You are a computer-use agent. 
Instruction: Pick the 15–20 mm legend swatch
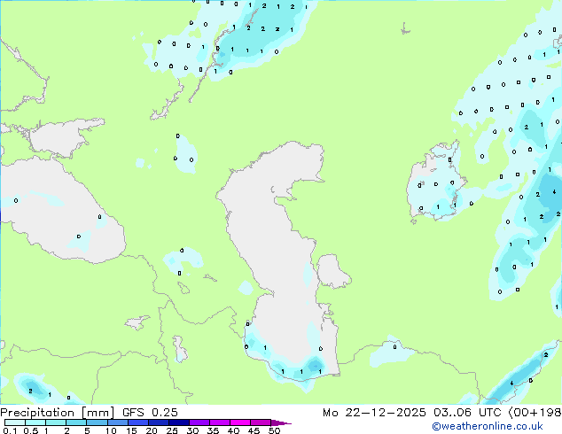(137, 422)
